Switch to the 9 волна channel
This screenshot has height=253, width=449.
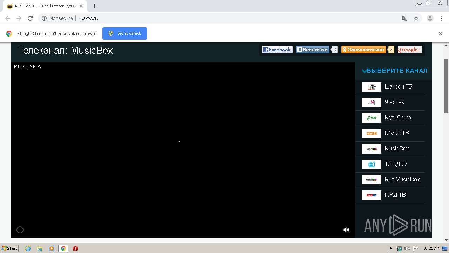click(x=395, y=102)
